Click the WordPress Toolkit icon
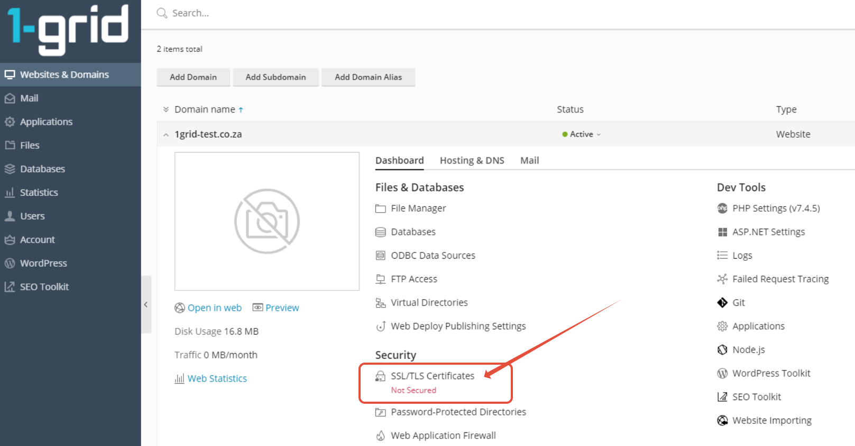This screenshot has height=446, width=855. click(722, 373)
